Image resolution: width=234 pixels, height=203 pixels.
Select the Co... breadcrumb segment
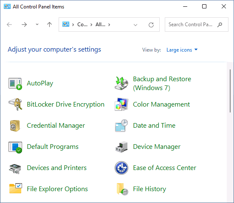pos(82,25)
